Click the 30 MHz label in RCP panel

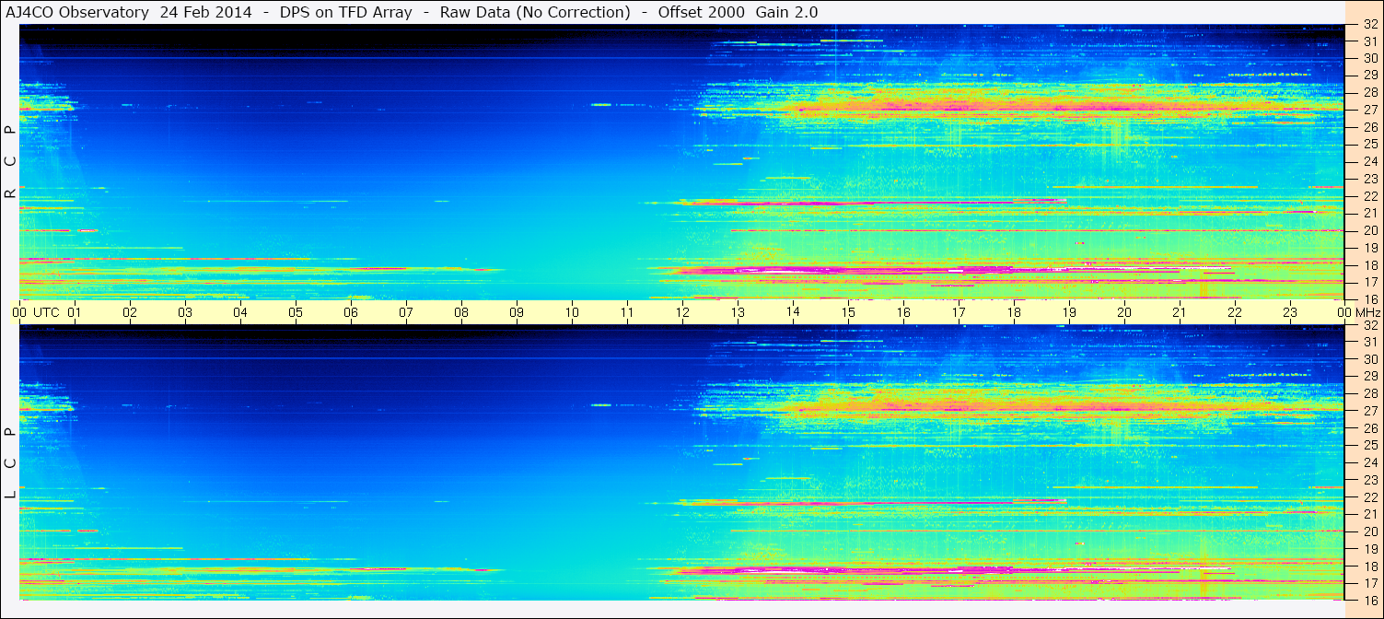pos(1370,57)
